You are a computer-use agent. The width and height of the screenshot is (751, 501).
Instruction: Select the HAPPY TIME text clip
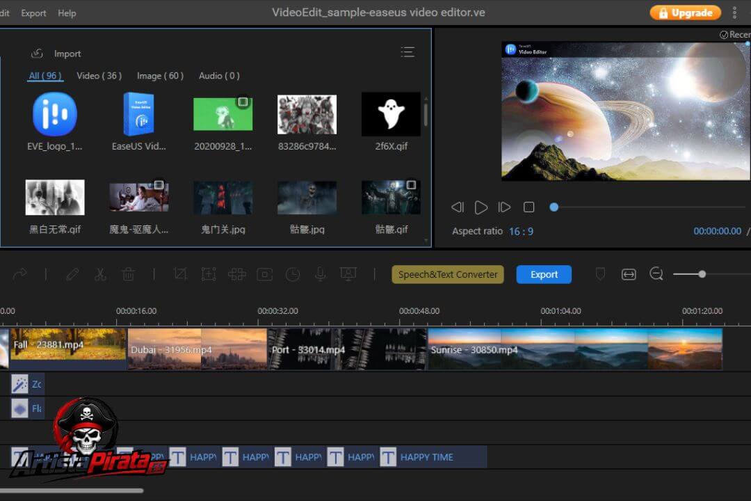(433, 457)
